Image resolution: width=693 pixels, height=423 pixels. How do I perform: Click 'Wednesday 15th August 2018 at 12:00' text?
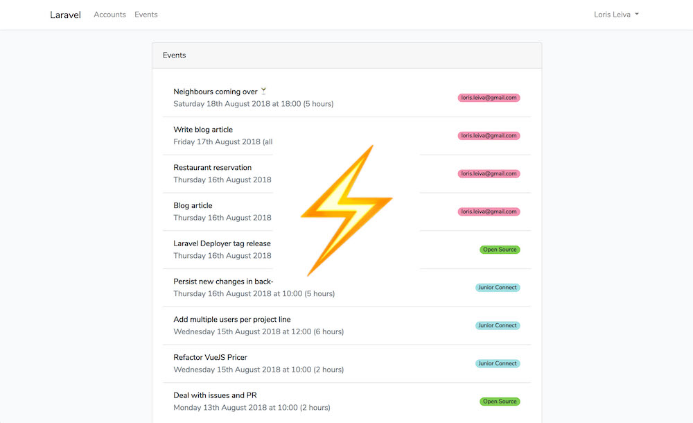(242, 332)
